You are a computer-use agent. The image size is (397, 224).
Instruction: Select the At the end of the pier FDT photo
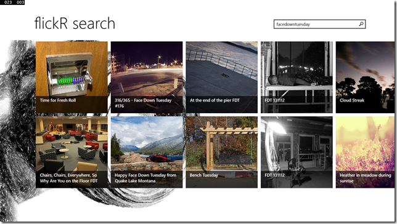(x=221, y=77)
